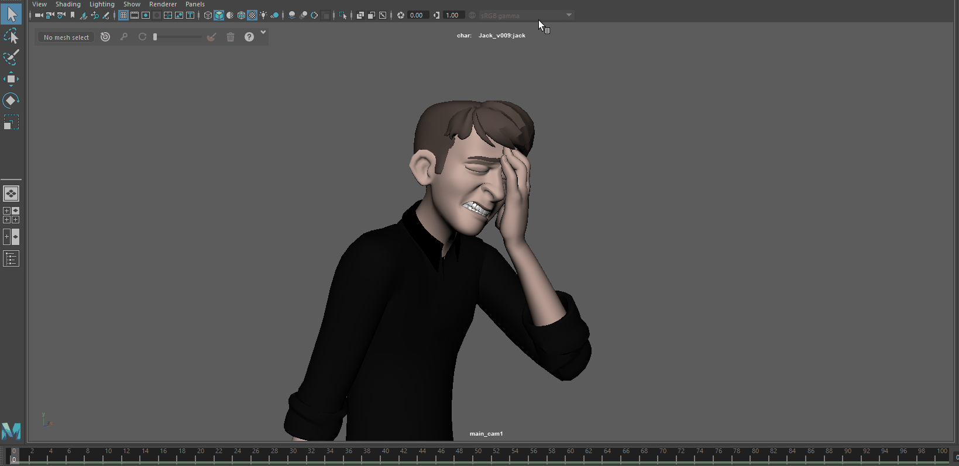Choose the Paint selection tool
The height and width of the screenshot is (466, 959).
[11, 57]
